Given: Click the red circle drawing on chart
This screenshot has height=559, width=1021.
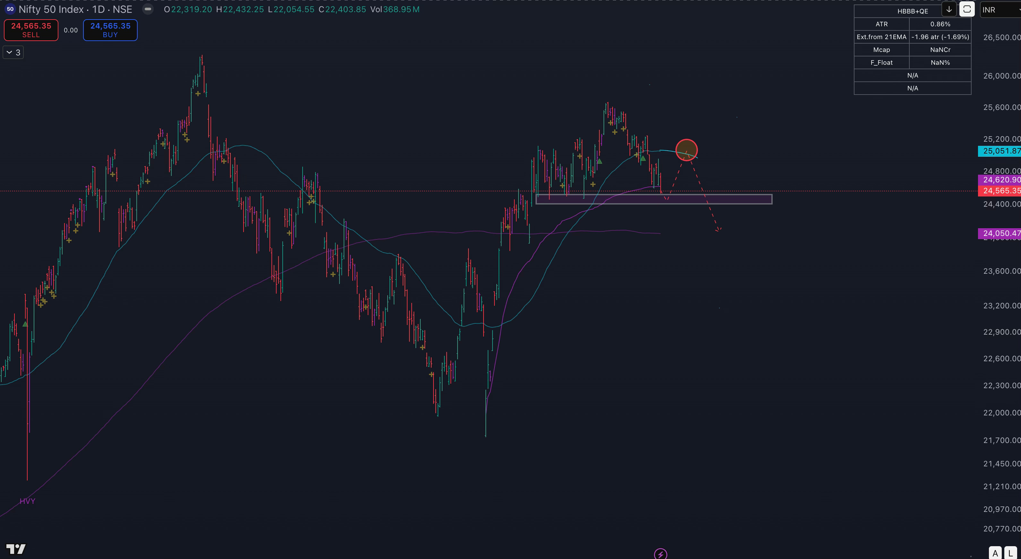Looking at the screenshot, I should [x=686, y=150].
